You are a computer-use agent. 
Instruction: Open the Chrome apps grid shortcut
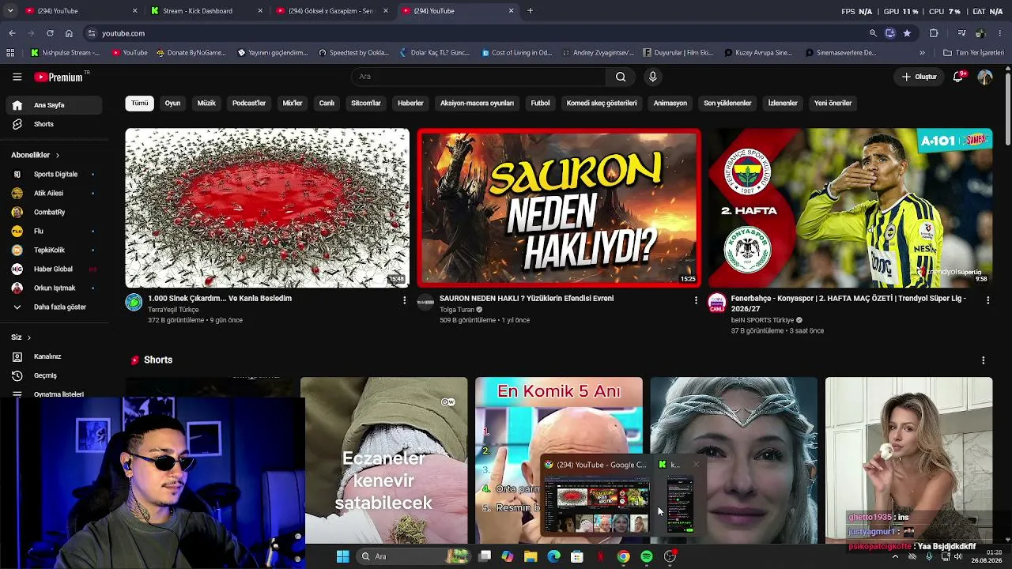pyautogui.click(x=10, y=53)
